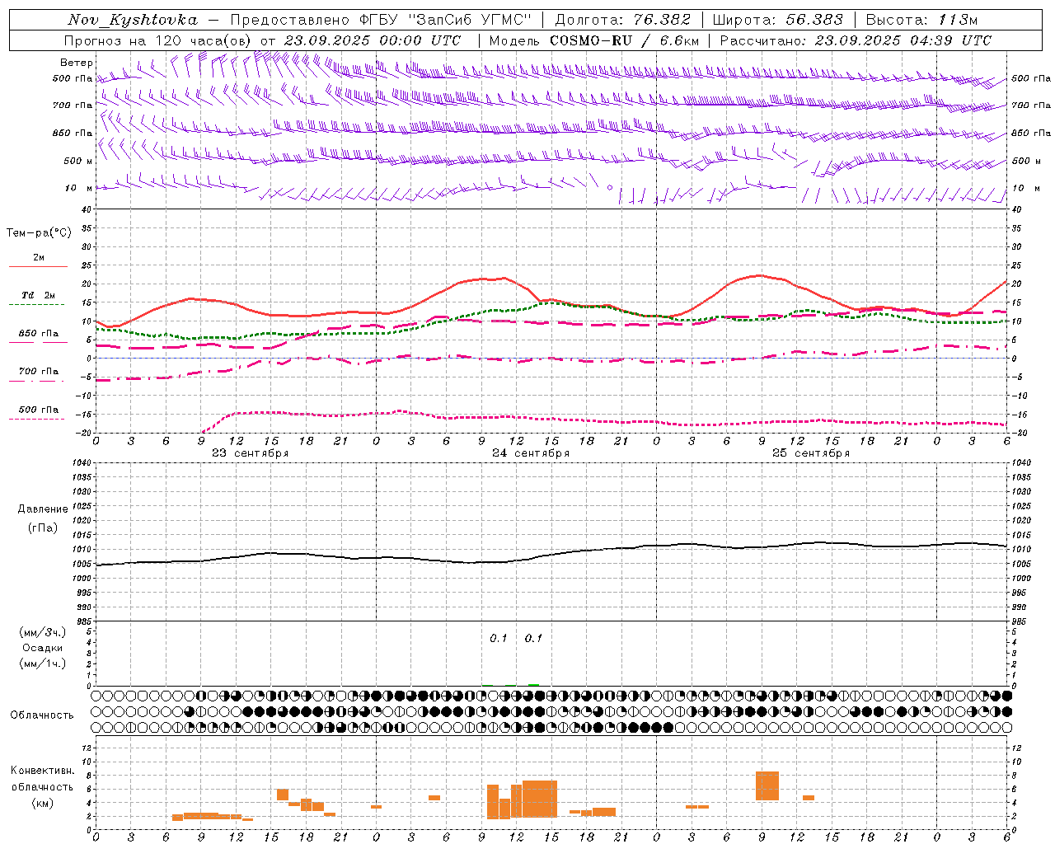Screen dimensions: 1055x844
Task: Click the 23 сентября date label
Action: [x=251, y=453]
